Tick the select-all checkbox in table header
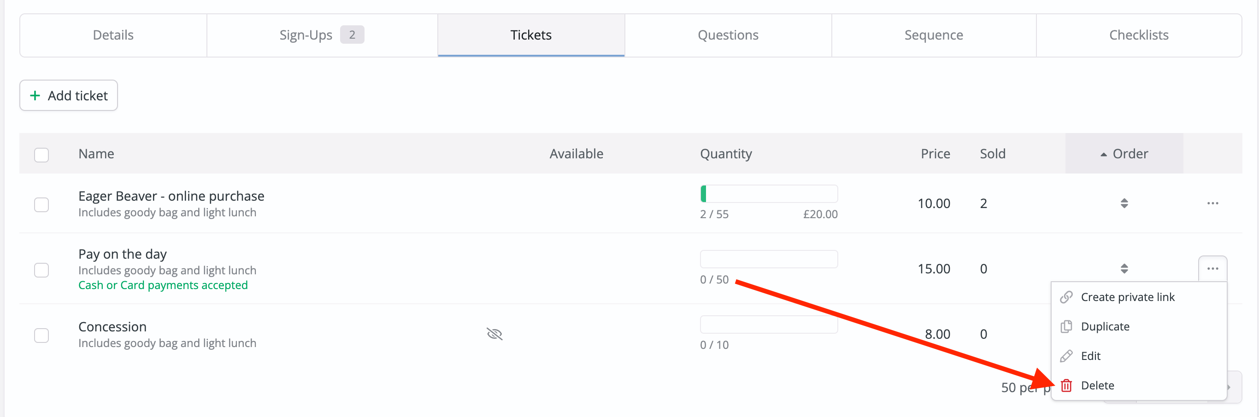 tap(41, 155)
